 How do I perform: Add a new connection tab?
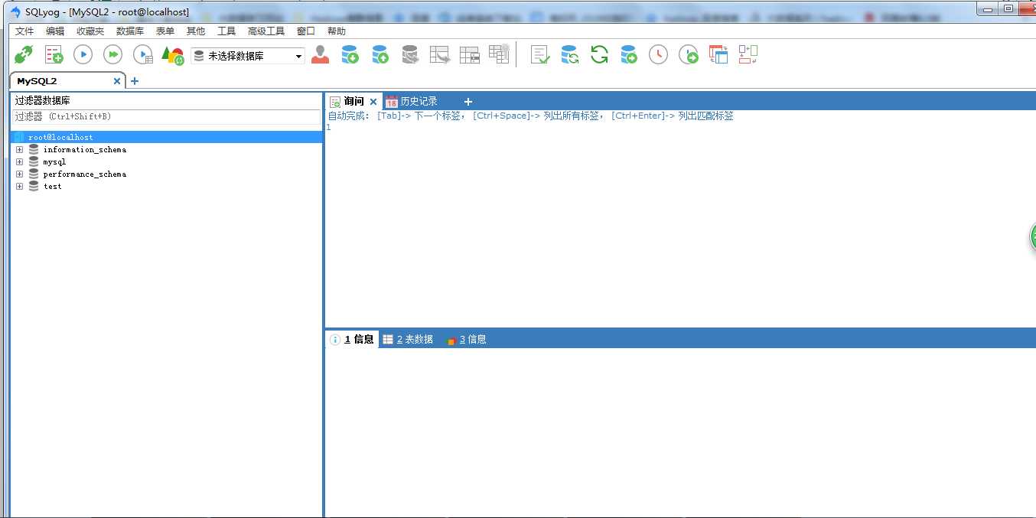point(135,81)
